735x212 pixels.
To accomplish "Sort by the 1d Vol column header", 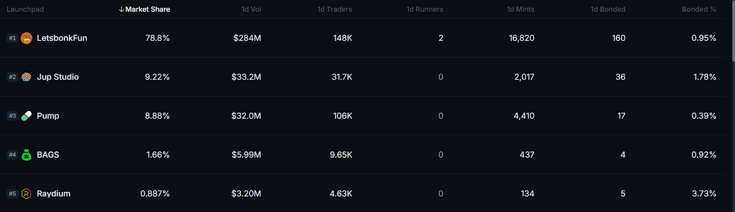I will (x=251, y=9).
